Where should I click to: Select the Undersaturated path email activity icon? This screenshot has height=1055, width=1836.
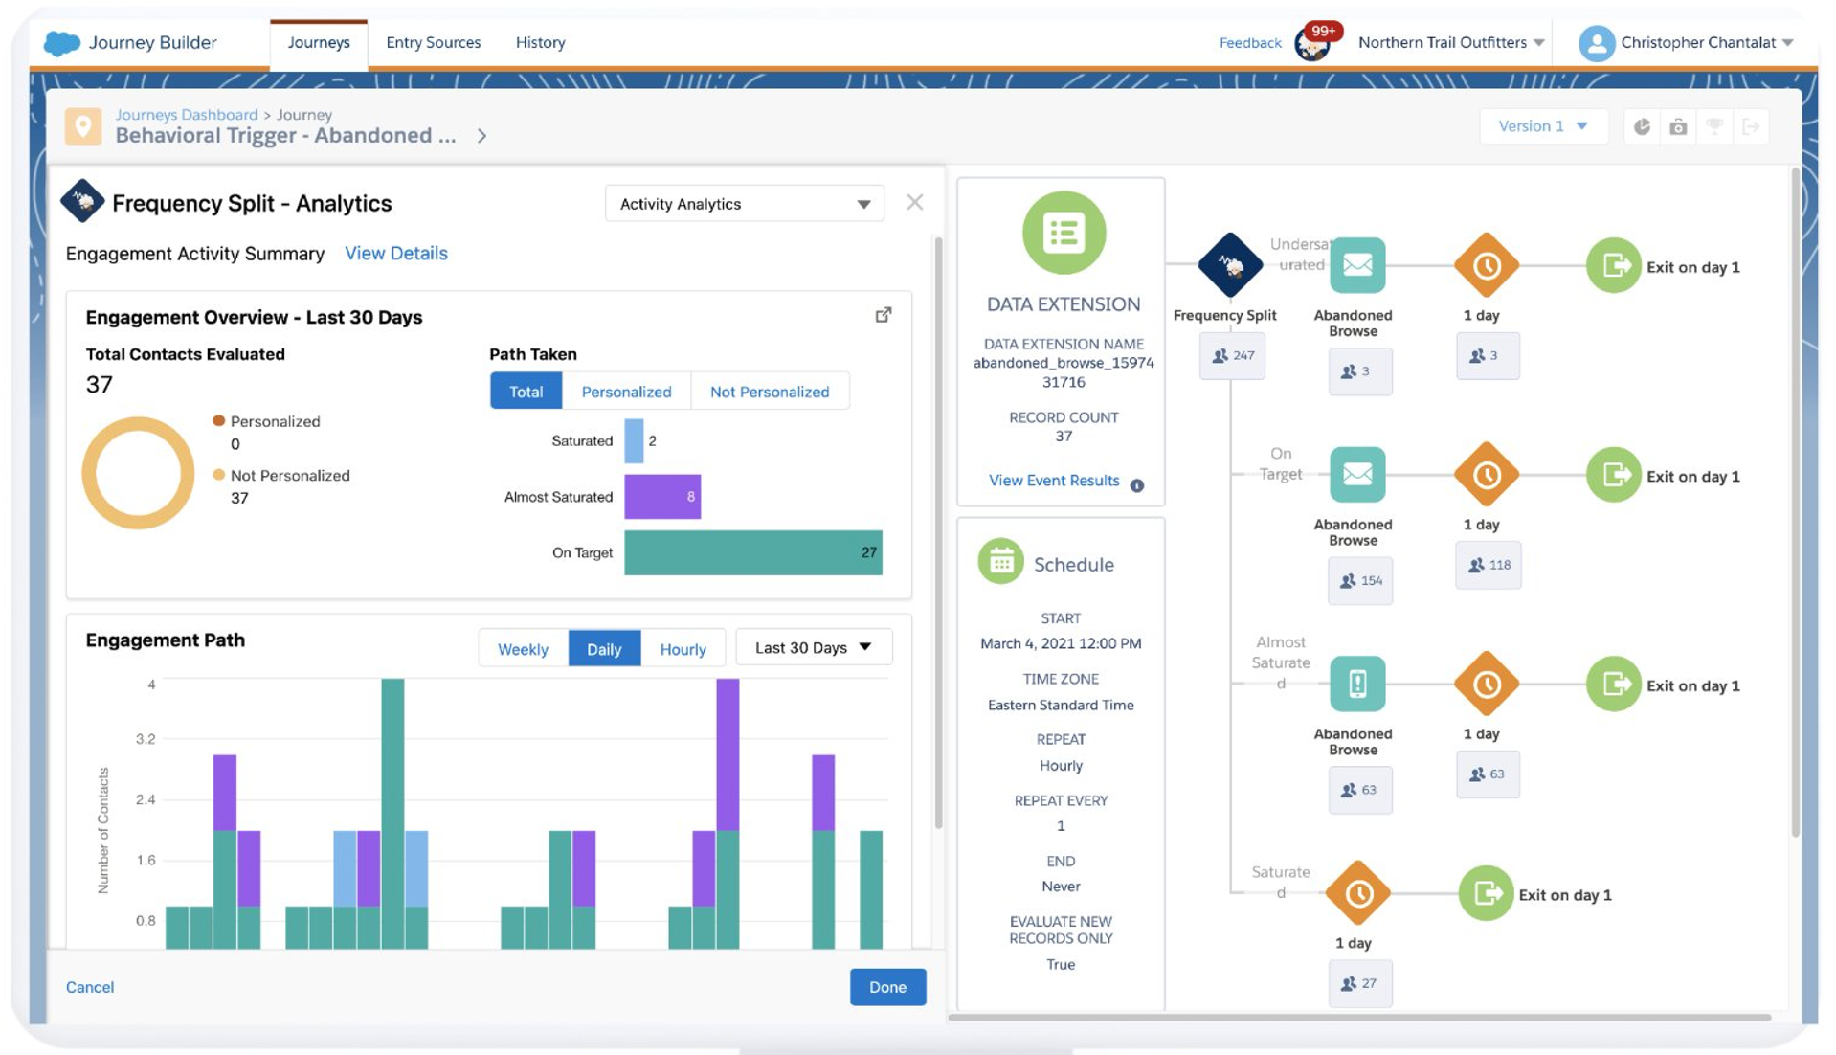(x=1356, y=265)
